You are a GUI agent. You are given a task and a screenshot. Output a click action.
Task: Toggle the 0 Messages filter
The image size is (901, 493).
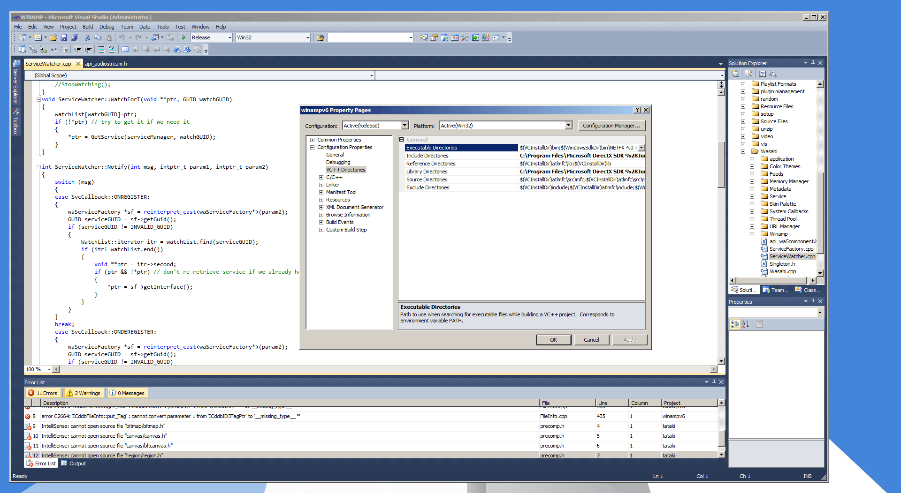pos(127,393)
